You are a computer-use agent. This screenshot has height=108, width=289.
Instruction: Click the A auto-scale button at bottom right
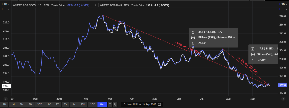click(283, 99)
